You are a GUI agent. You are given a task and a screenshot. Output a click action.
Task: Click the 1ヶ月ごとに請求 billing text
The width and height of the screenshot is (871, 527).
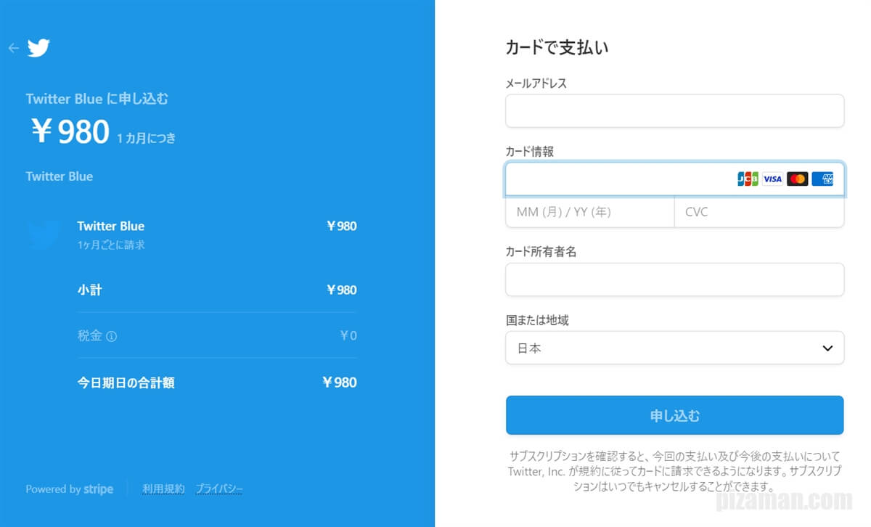point(111,245)
